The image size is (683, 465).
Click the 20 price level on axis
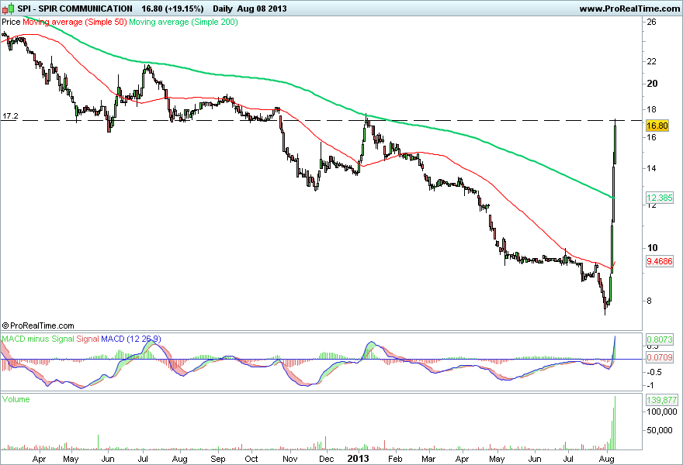click(652, 84)
